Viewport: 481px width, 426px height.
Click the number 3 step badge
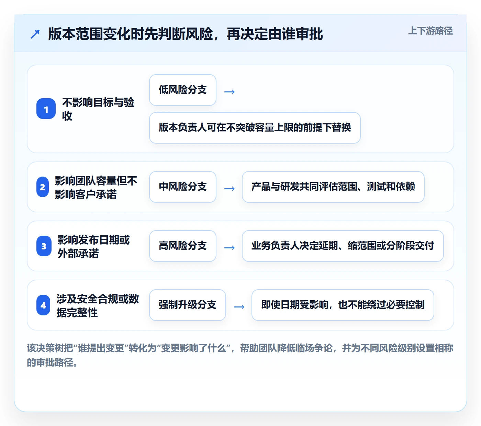click(44, 246)
